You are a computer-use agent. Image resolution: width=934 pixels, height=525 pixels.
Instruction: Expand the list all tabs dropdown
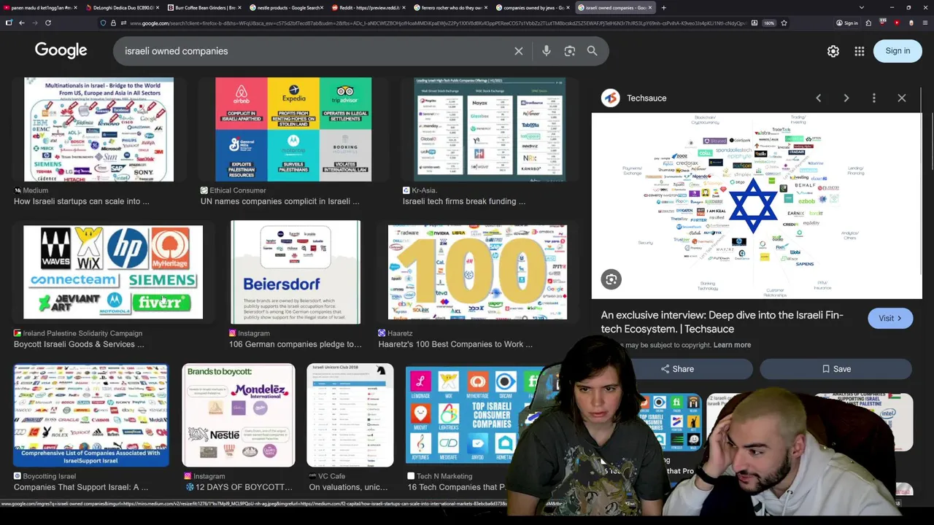click(x=862, y=7)
